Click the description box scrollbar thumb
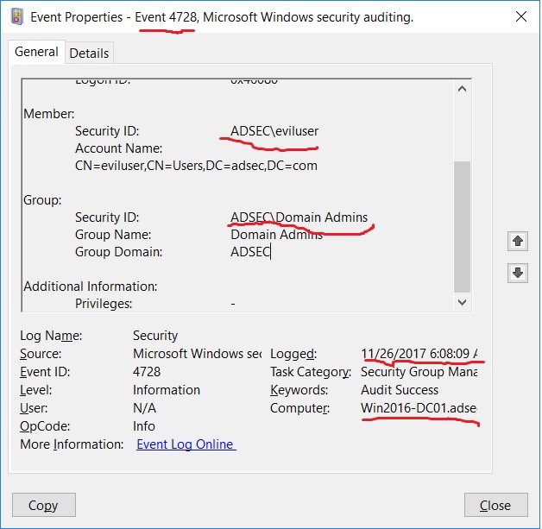The width and height of the screenshot is (542, 529). 463,226
